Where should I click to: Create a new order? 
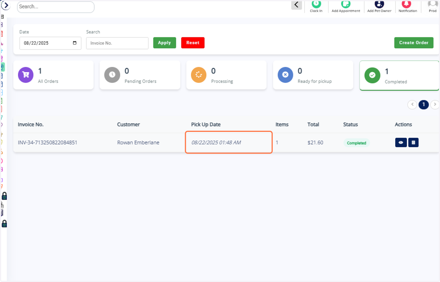click(414, 43)
